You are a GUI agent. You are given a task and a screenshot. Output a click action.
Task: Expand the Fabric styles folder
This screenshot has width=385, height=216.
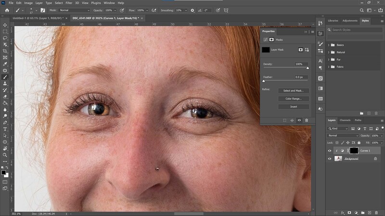[x=329, y=67]
